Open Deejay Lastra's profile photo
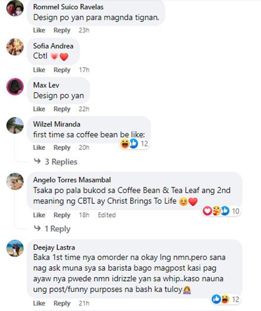Viewport: 261px width, 311px height. 15,248
